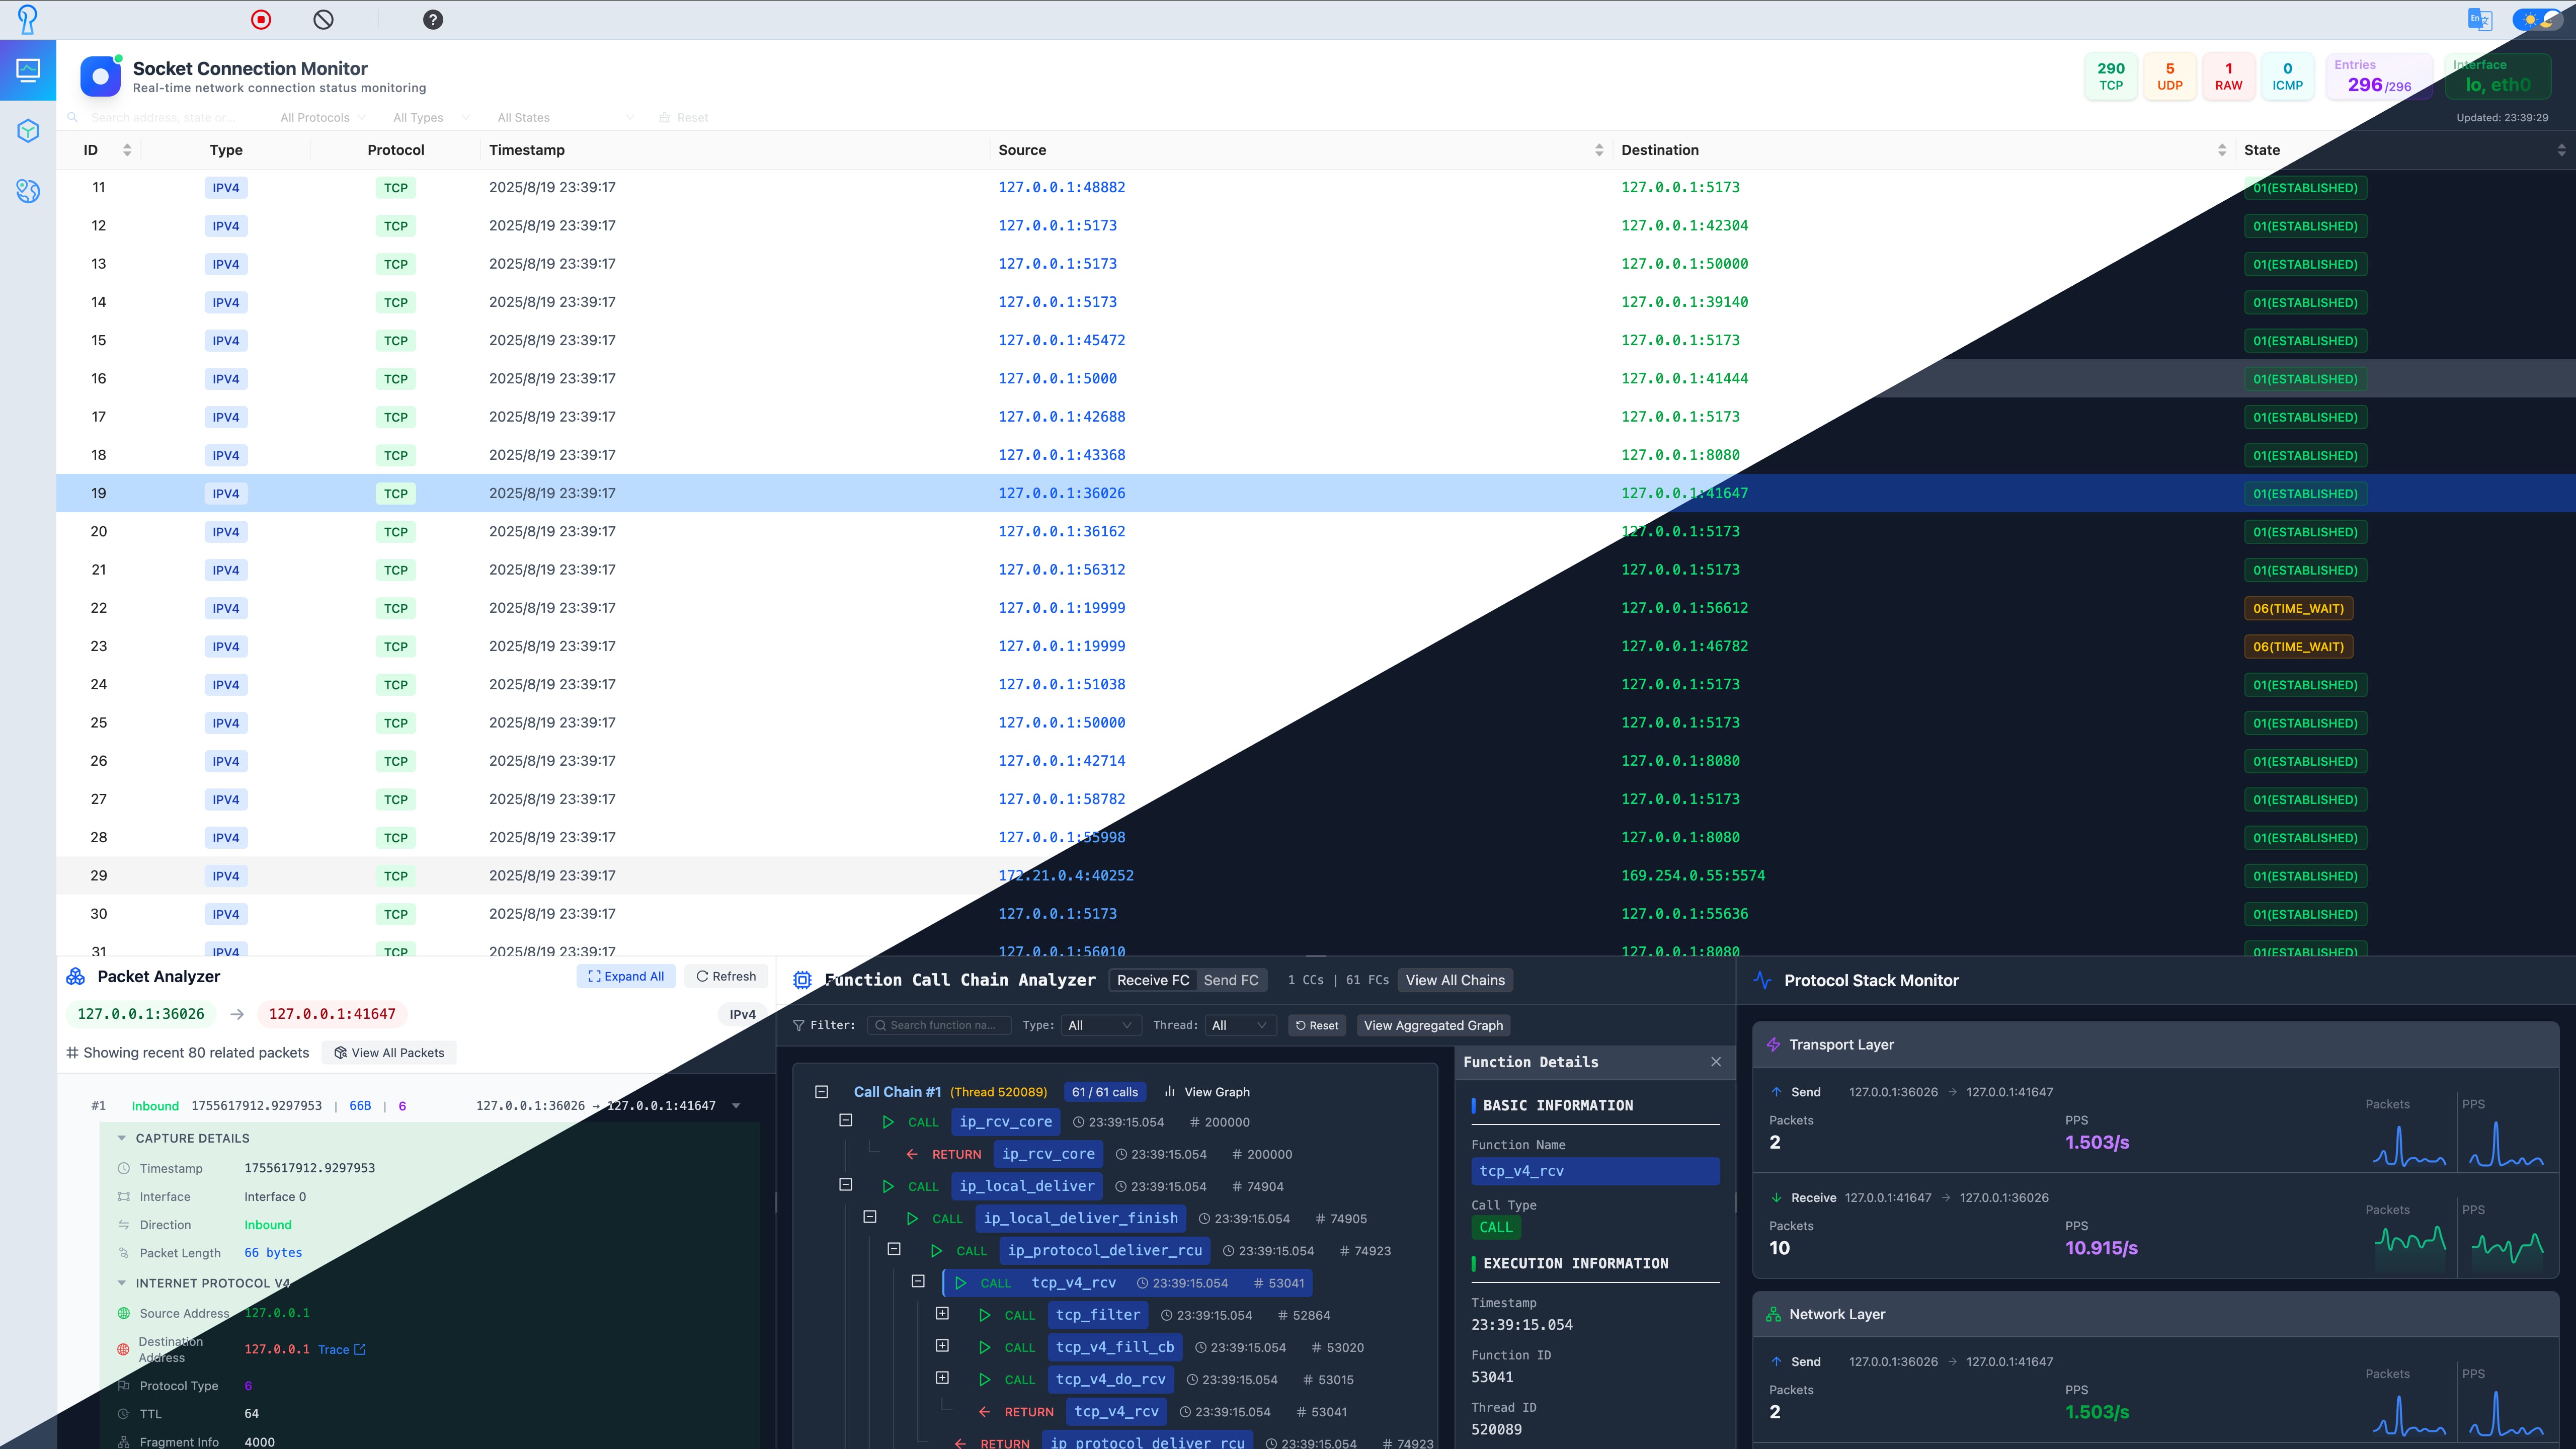Click the green globe Source Address icon
Viewport: 2576px width, 1449px height.
pos(124,1313)
